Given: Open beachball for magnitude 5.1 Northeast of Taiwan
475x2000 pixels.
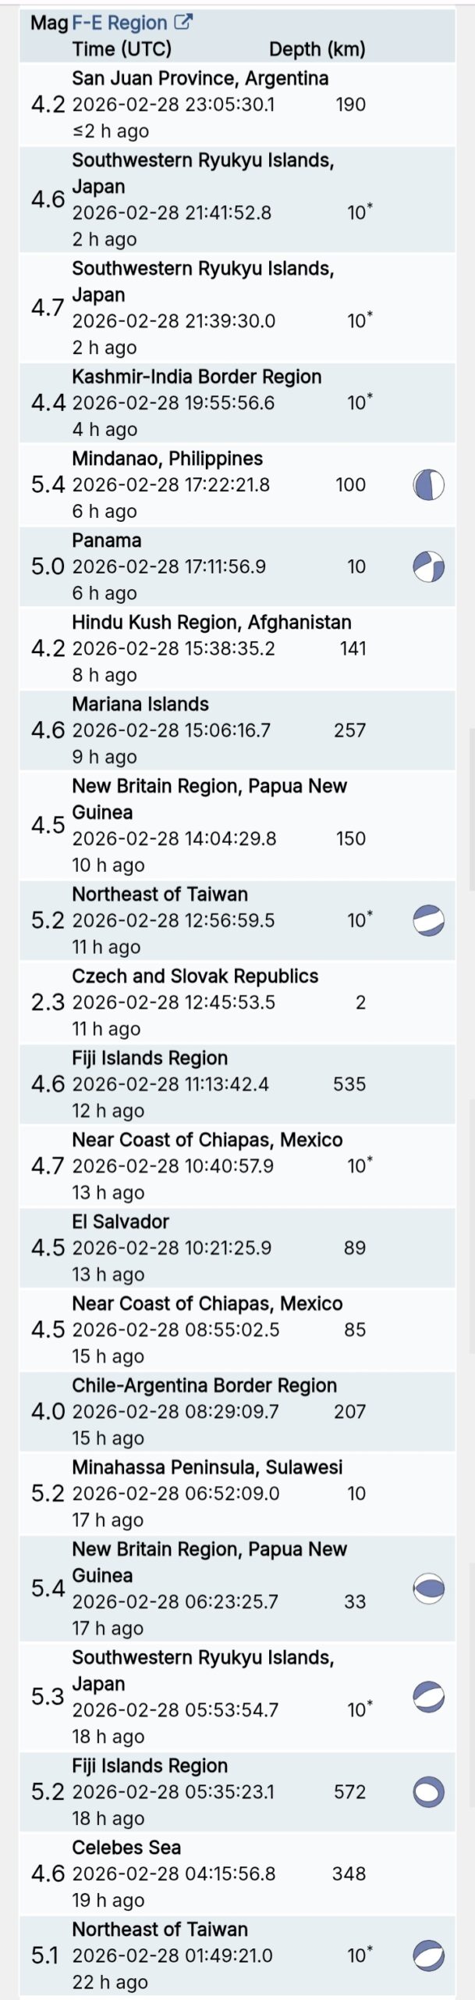Looking at the screenshot, I should 428,1955.
